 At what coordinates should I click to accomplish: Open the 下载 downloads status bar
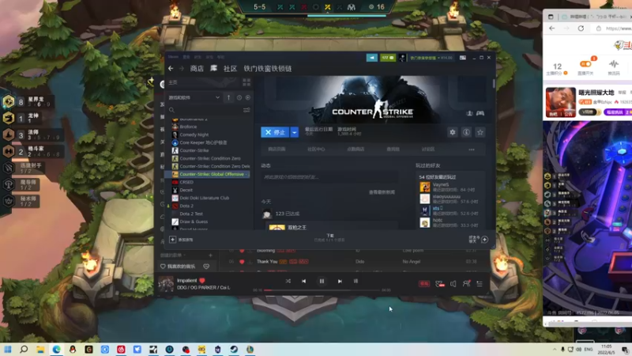[329, 238]
